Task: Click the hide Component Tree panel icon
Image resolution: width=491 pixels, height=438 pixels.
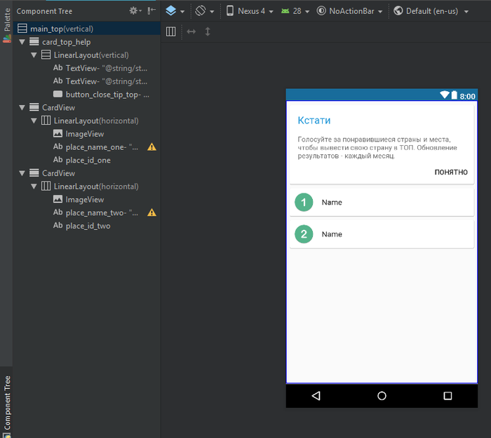Action: coord(151,11)
